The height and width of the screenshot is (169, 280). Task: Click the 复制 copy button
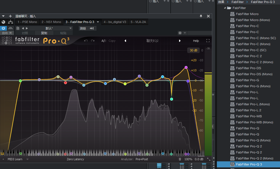click(44, 33)
